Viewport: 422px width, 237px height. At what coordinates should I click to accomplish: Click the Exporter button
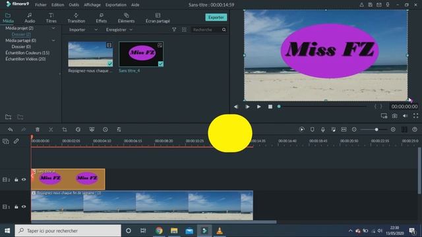(x=216, y=17)
